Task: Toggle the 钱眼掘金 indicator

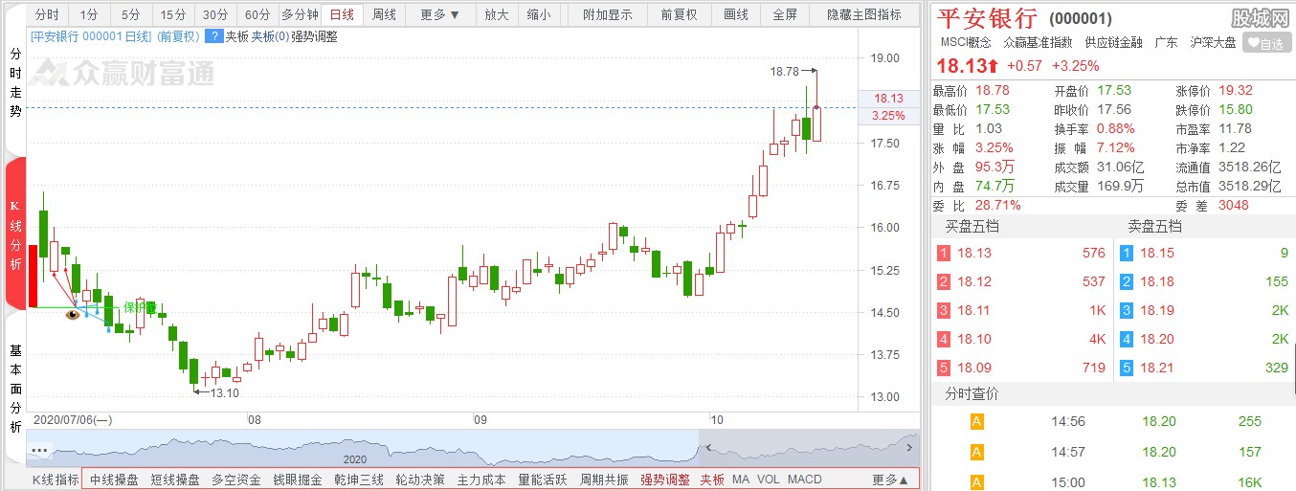Action: coord(298,480)
